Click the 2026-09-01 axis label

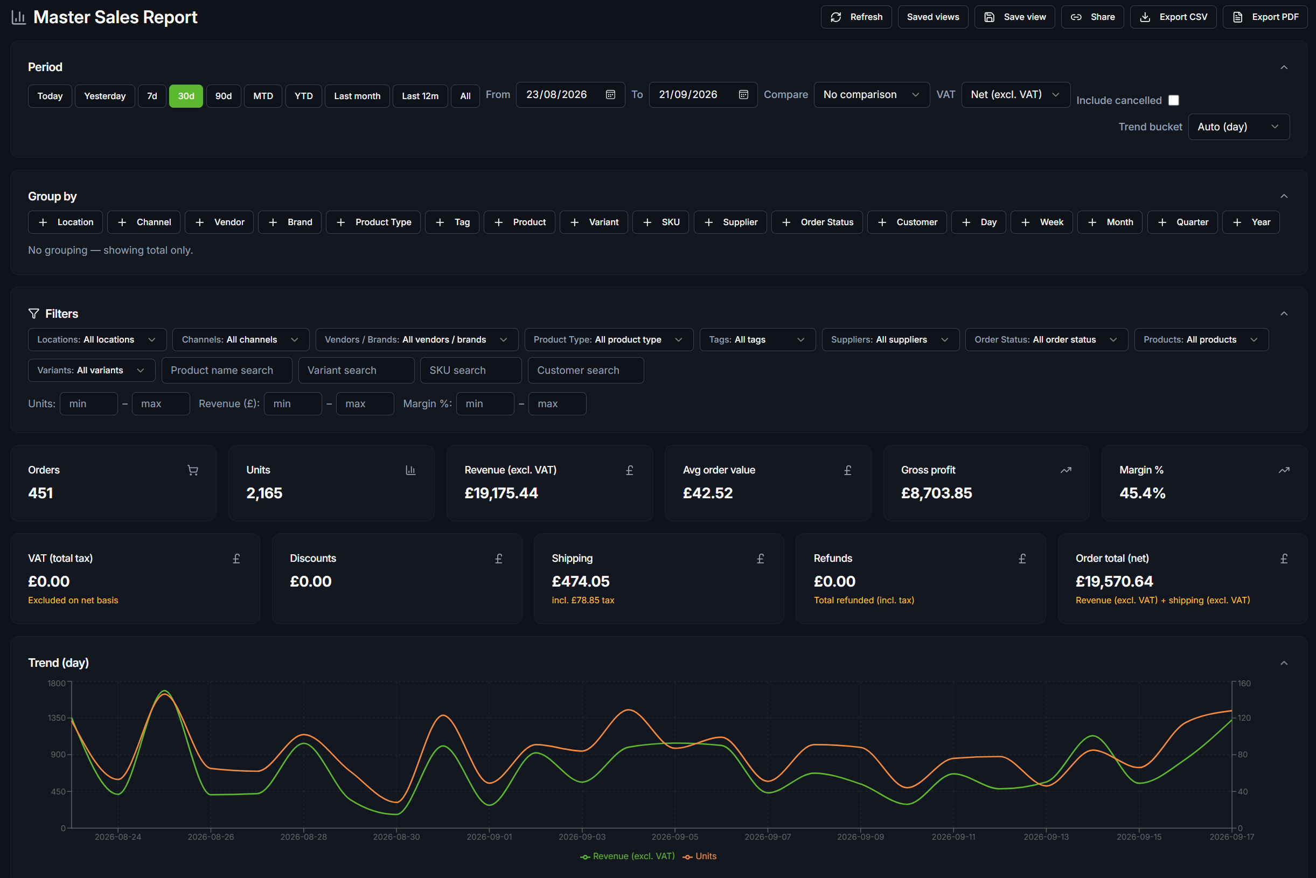pos(490,837)
